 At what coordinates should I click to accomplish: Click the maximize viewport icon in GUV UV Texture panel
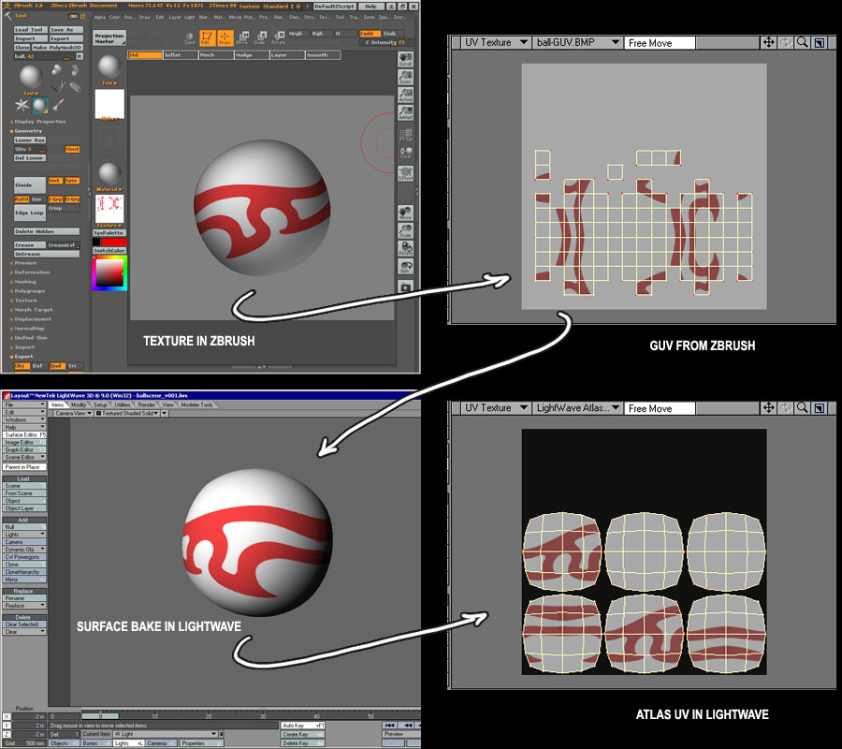(x=820, y=42)
